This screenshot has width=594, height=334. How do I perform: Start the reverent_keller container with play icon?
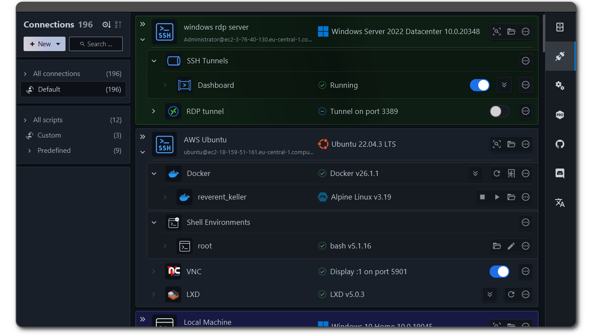coord(497,197)
